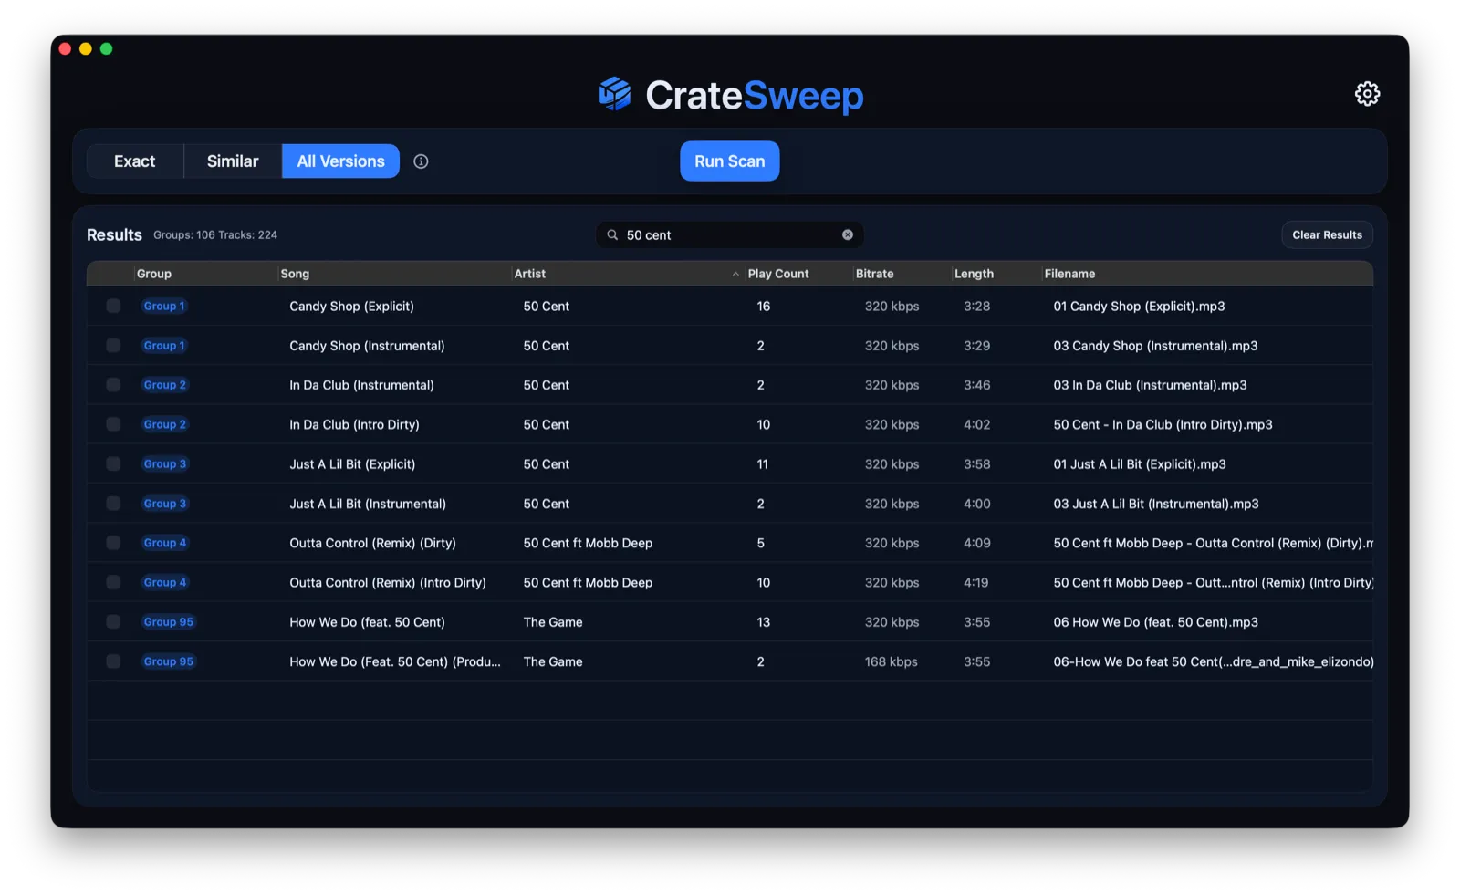
Task: Click the '50 cent' search field
Action: click(x=729, y=234)
